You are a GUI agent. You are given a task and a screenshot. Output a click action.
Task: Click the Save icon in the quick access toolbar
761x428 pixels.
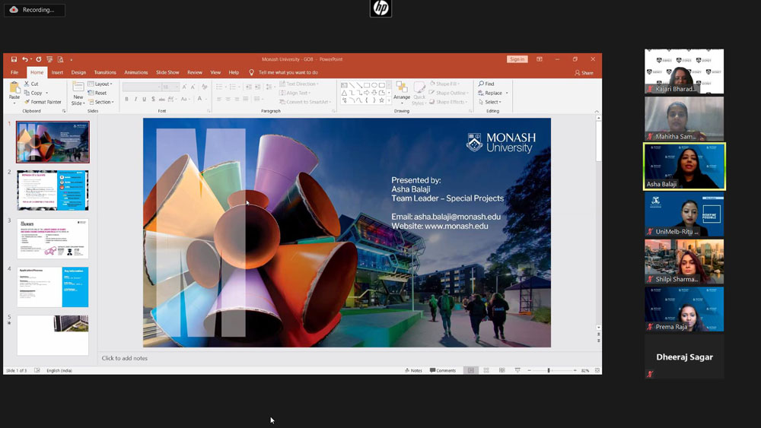14,59
